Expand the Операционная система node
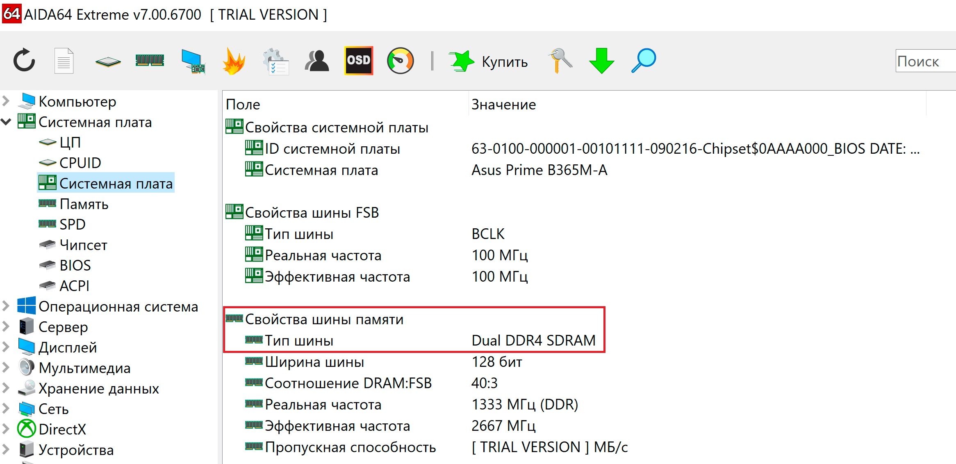This screenshot has height=464, width=956. pyautogui.click(x=6, y=306)
